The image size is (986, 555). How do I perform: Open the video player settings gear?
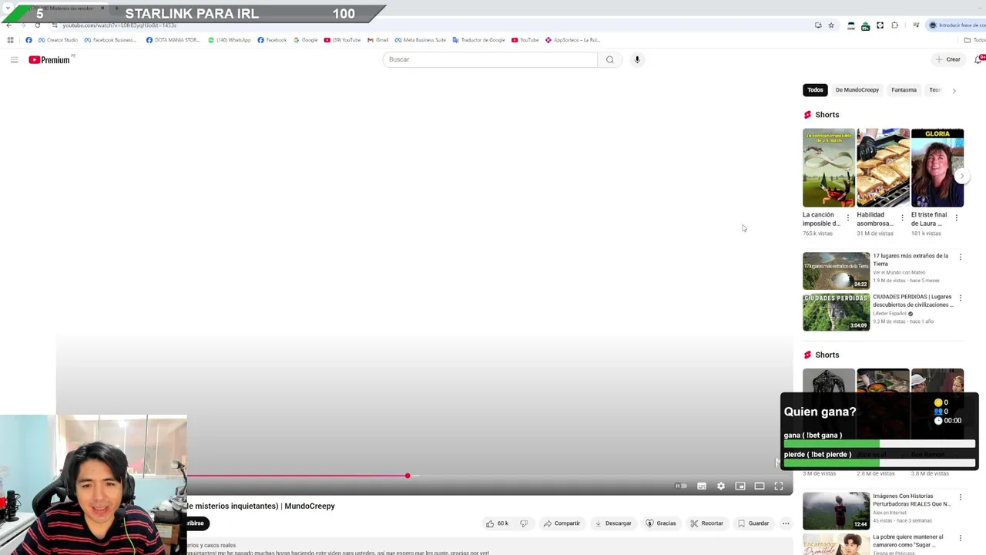(721, 486)
